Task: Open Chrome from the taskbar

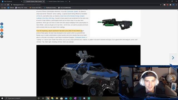Action: coord(48,98)
